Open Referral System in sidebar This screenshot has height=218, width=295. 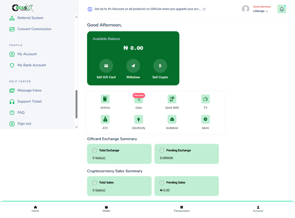[x=30, y=18]
